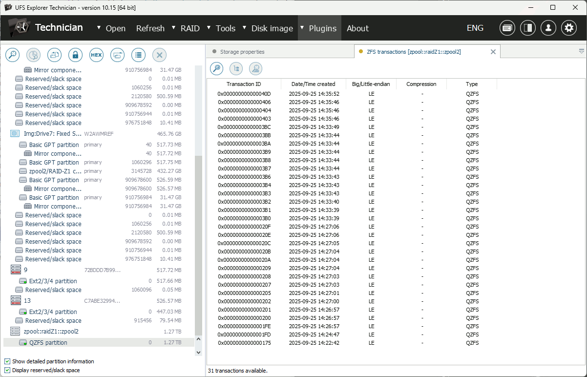Click the pie chart storage analysis icon
The height and width of the screenshot is (377, 587).
33,55
